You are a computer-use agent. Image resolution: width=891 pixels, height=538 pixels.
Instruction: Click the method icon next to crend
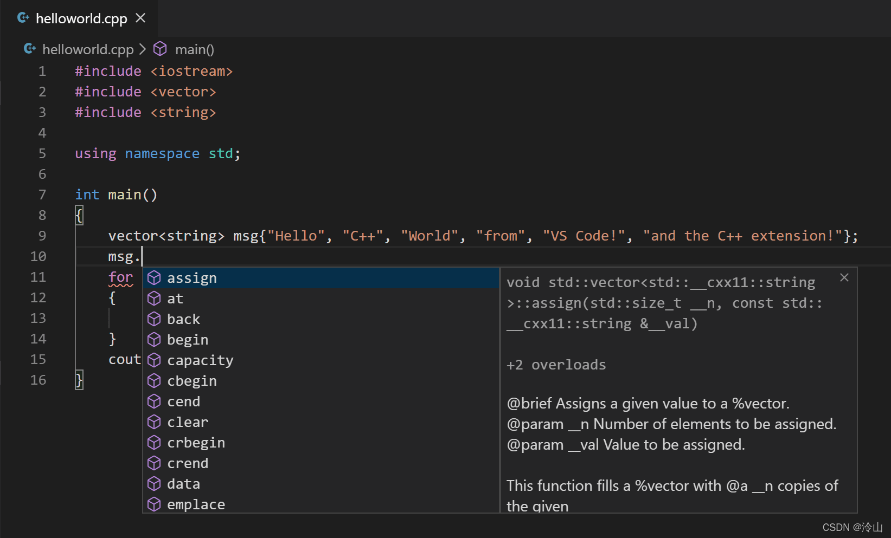coord(154,463)
